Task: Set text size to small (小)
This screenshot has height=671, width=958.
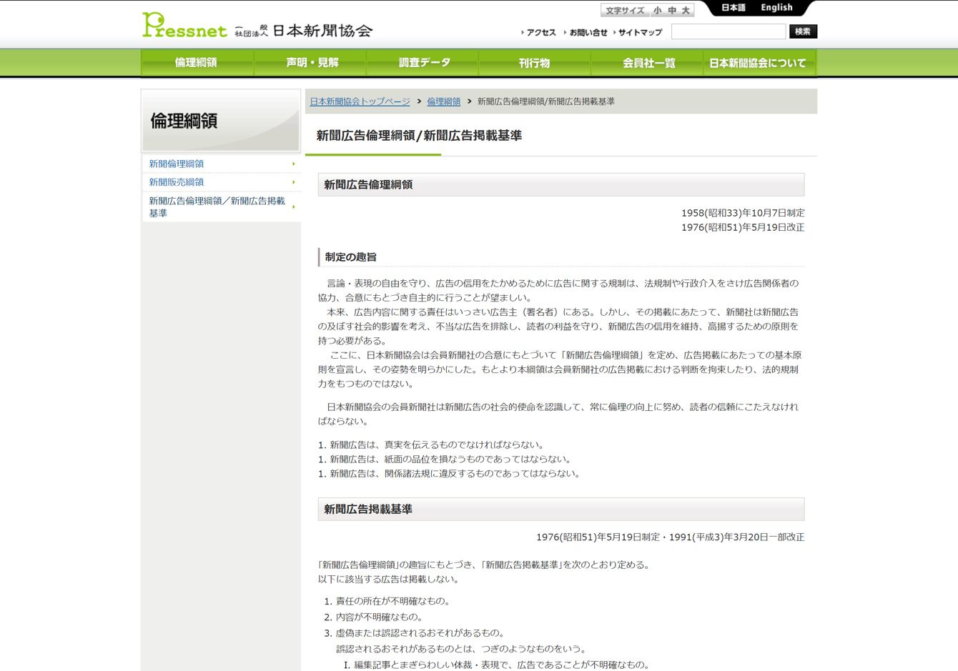Action: pyautogui.click(x=657, y=11)
